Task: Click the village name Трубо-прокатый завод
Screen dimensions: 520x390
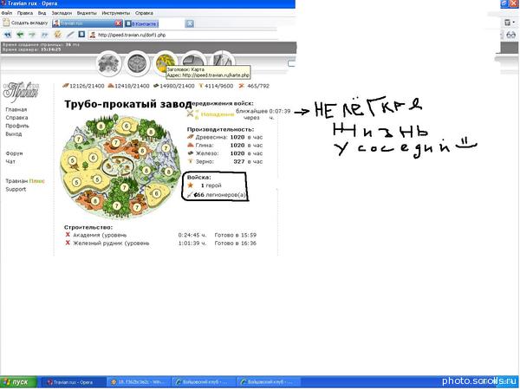Action: click(x=128, y=104)
